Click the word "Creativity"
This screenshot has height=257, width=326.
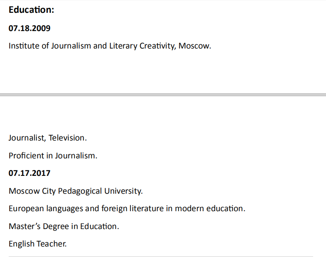pos(157,46)
